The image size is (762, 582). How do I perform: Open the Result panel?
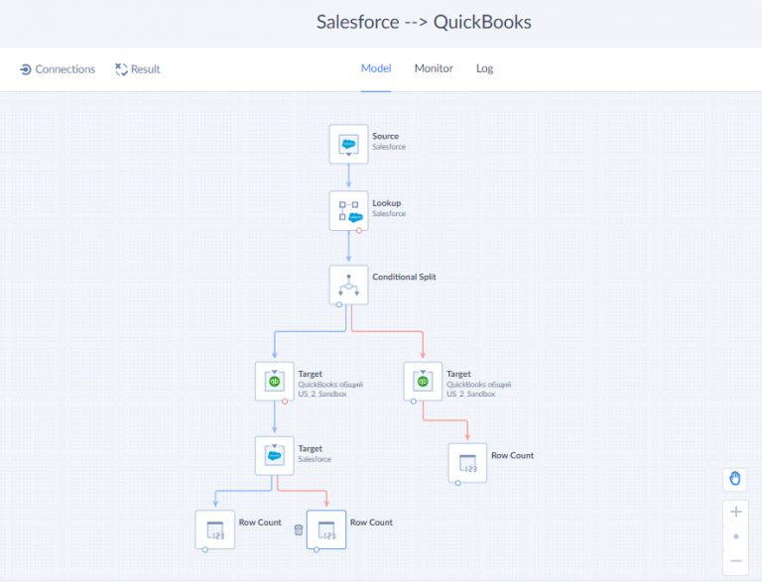[137, 69]
